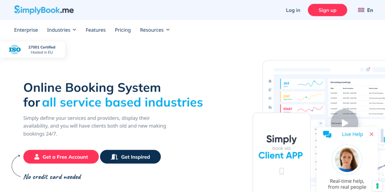This screenshot has width=385, height=192.
Task: Expand the Resources dropdown menu
Action: point(155,30)
